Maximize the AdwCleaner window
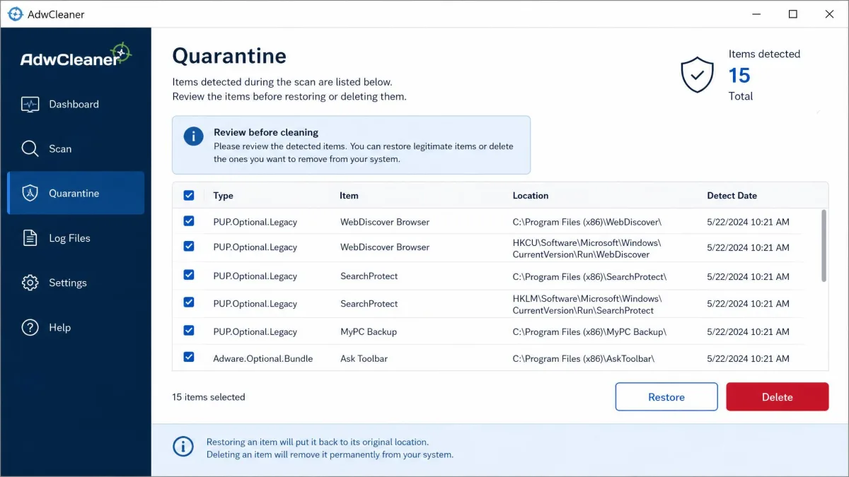This screenshot has height=477, width=849. click(x=793, y=14)
